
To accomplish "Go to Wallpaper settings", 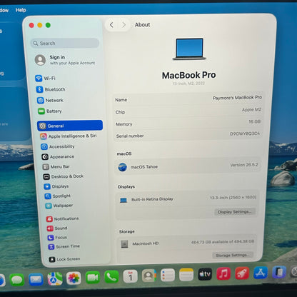I will [59, 206].
